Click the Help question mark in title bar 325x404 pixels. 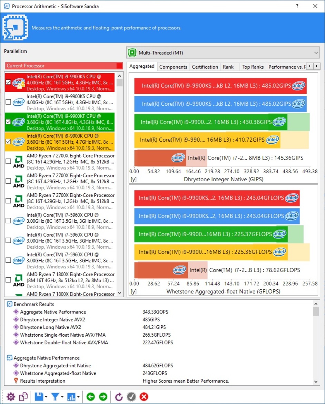pos(297,6)
